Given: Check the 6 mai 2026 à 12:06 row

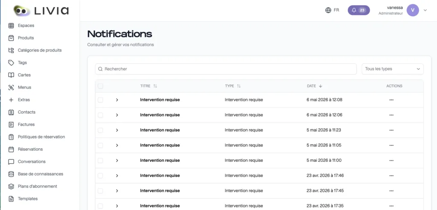Looking at the screenshot, I should tap(100, 115).
